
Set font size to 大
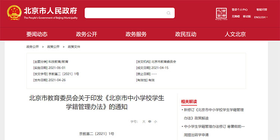[144, 122]
